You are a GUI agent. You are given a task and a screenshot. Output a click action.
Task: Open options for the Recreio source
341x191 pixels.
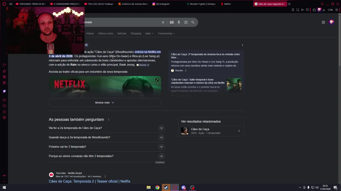click(186, 71)
